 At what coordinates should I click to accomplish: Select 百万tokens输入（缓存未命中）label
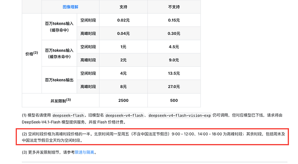tap(59, 54)
